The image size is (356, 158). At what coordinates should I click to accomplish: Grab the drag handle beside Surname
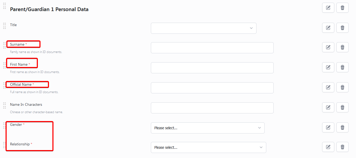[4, 45]
